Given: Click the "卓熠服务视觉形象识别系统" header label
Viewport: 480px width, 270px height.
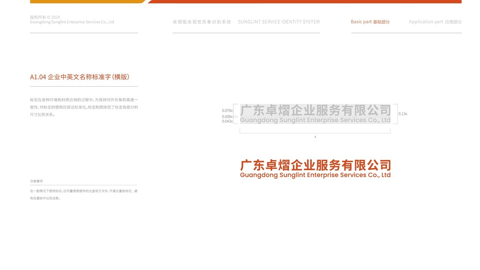Looking at the screenshot, I should coord(202,21).
